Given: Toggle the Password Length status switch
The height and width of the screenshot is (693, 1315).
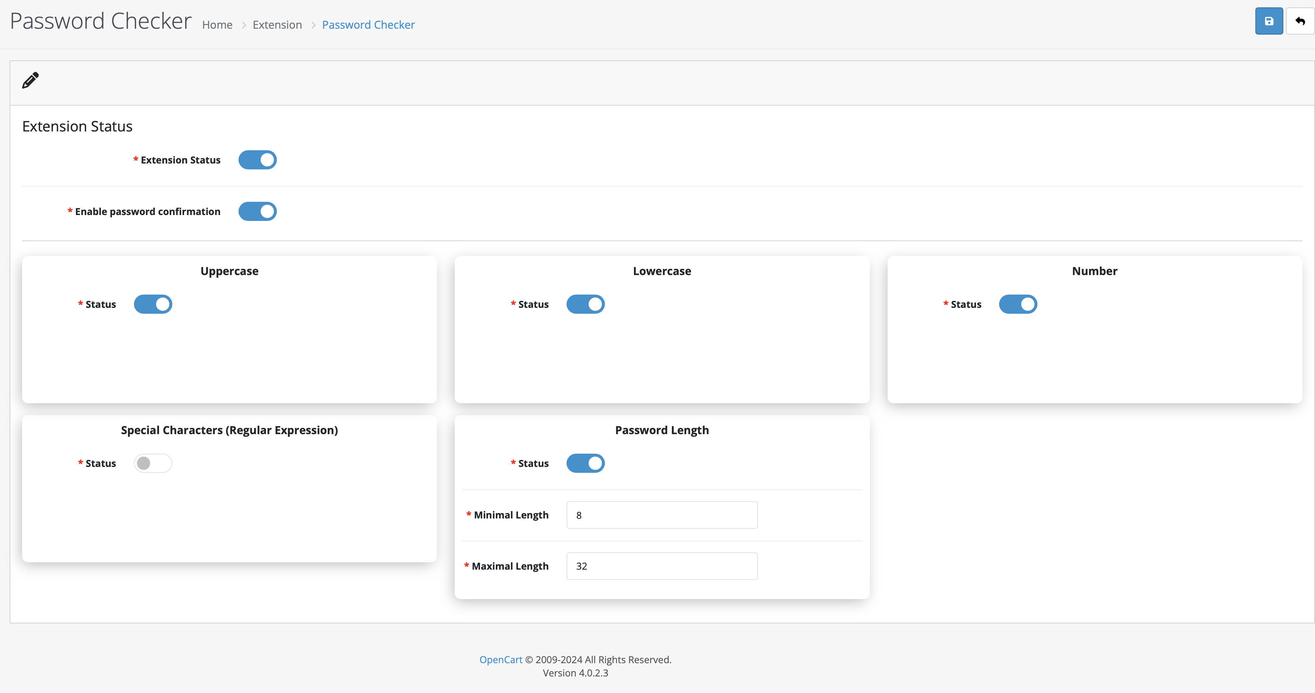Looking at the screenshot, I should 585,463.
